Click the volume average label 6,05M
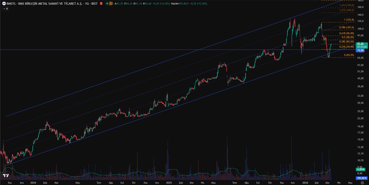Viewport: 369px width, 185px height. [360, 169]
